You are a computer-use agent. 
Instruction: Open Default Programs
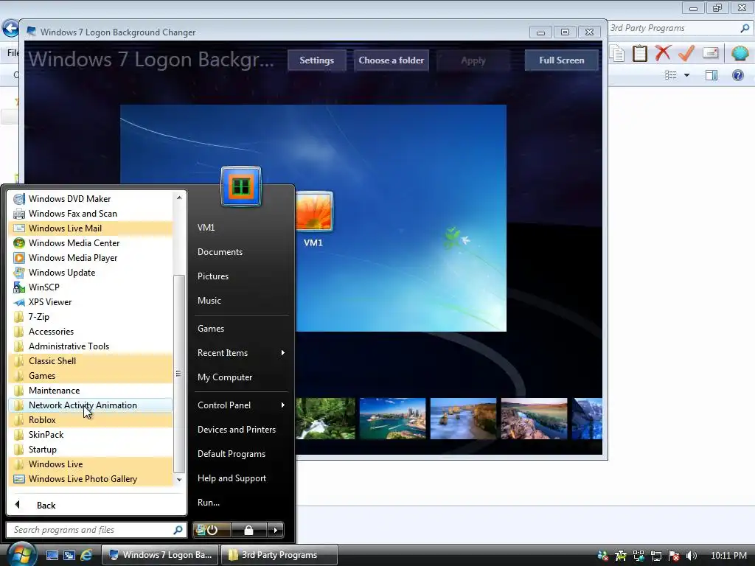[x=231, y=454]
